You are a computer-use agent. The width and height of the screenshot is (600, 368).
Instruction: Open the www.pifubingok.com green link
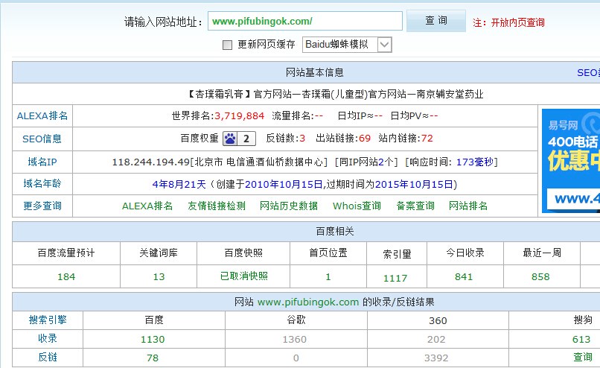(x=308, y=302)
